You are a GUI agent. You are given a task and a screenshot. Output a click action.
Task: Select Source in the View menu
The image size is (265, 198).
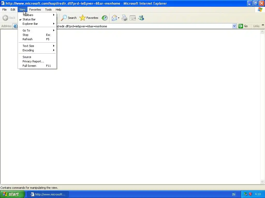37,57
